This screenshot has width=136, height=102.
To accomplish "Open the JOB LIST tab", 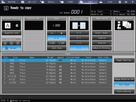I will pos(29,2).
